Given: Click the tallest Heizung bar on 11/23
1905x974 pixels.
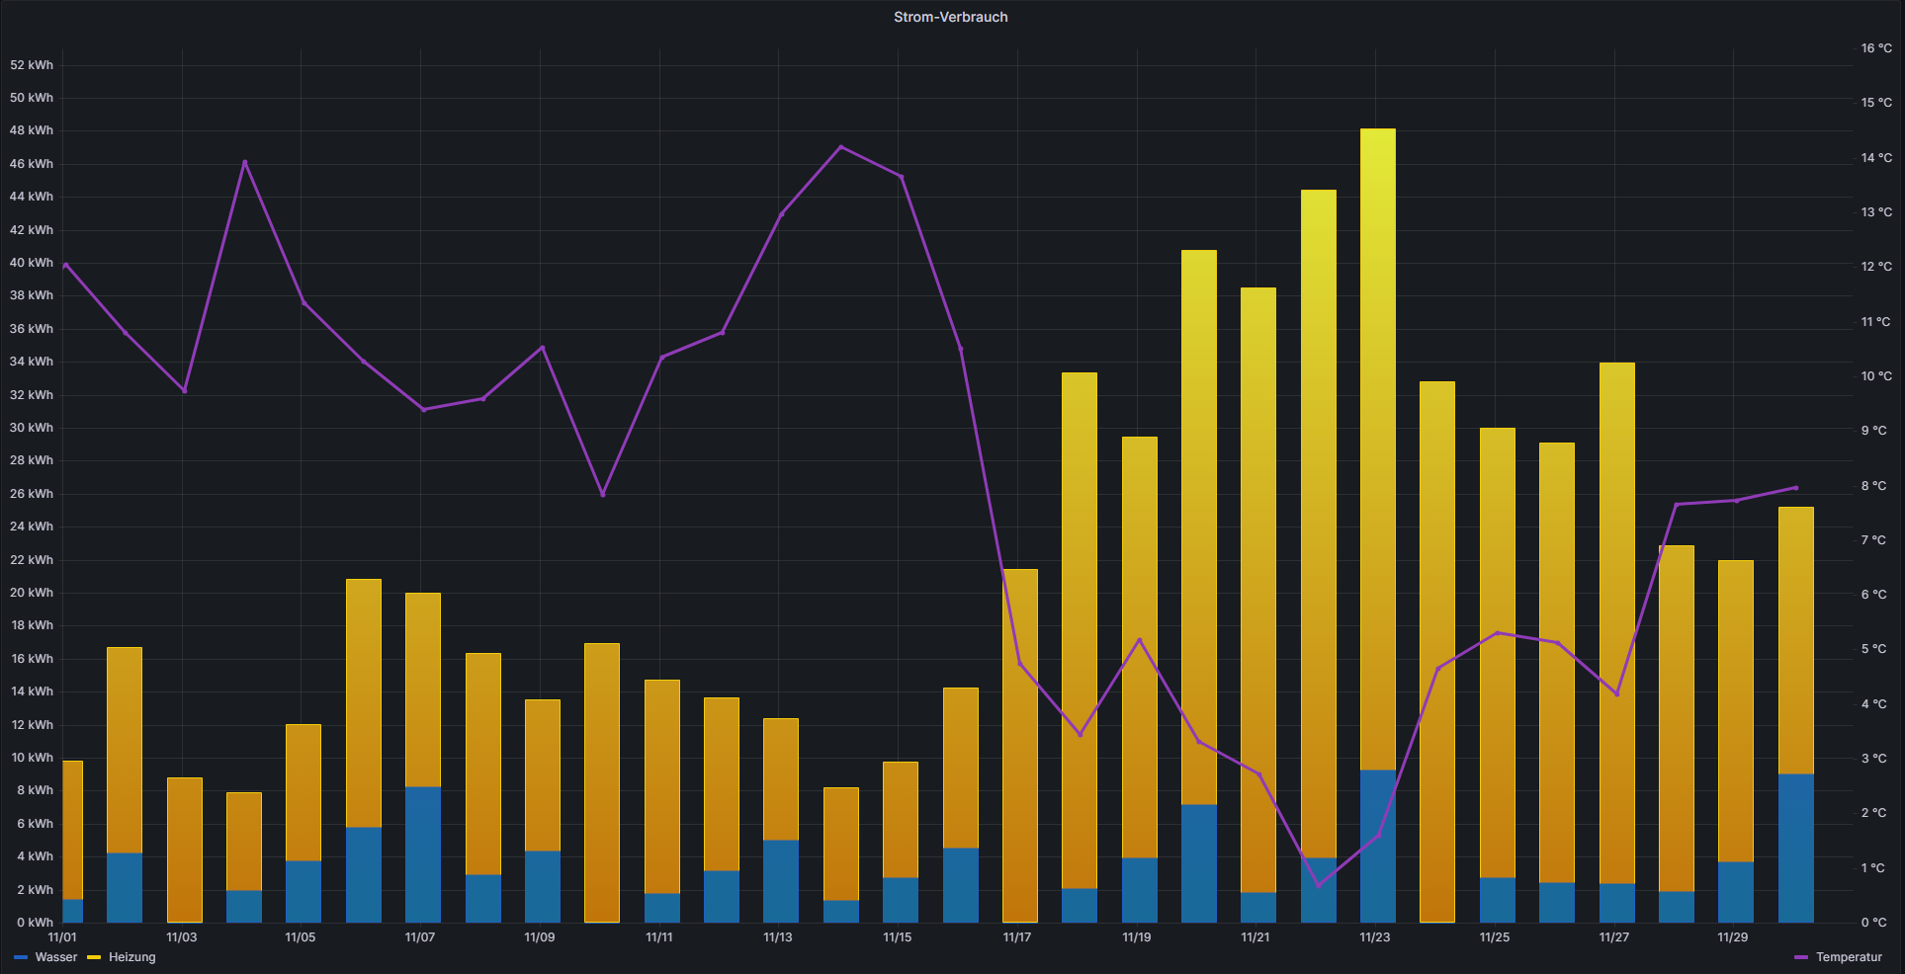Looking at the screenshot, I should (1377, 445).
